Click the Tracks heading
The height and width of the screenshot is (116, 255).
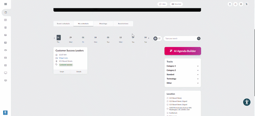click(x=170, y=62)
